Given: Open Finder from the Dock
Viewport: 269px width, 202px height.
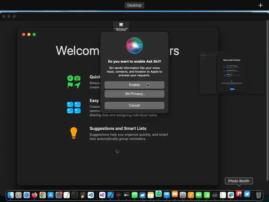Looking at the screenshot, I should tap(11, 195).
